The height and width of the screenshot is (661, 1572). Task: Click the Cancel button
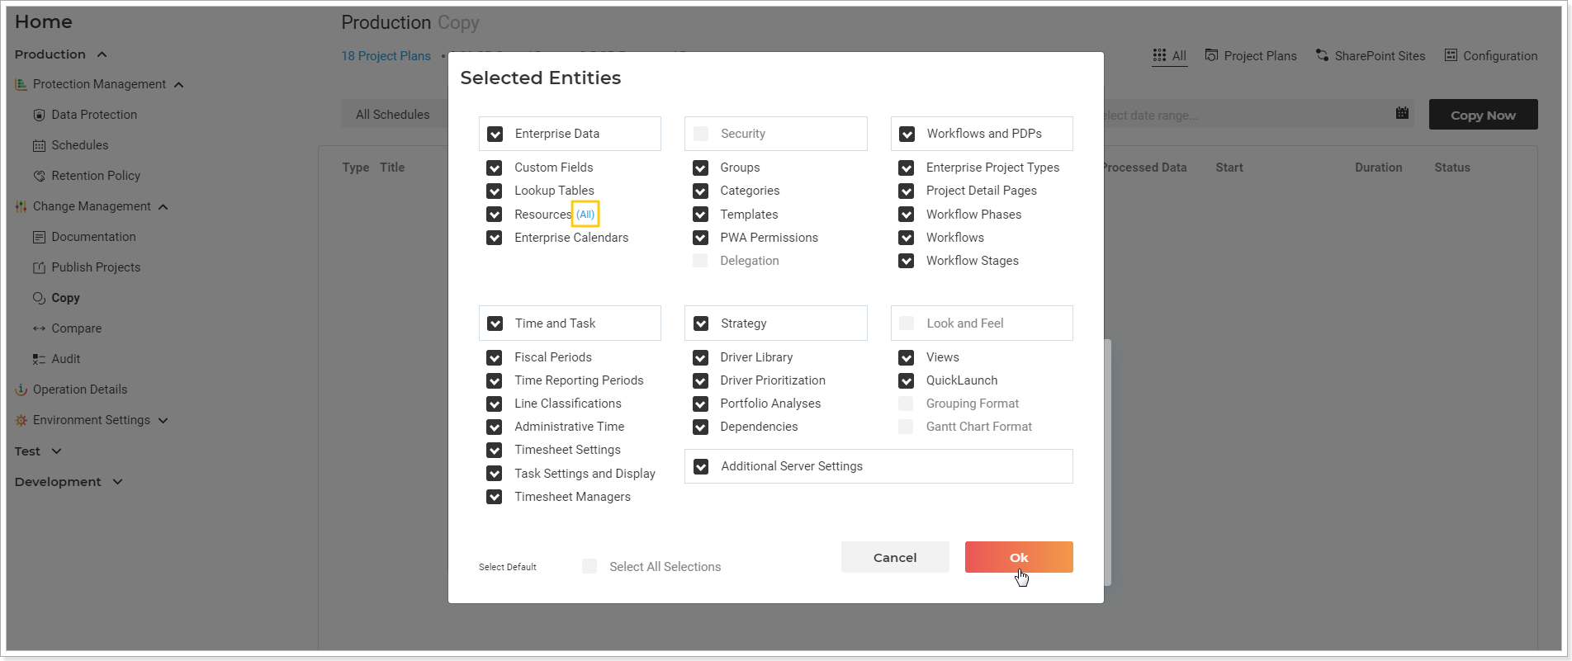coord(895,557)
